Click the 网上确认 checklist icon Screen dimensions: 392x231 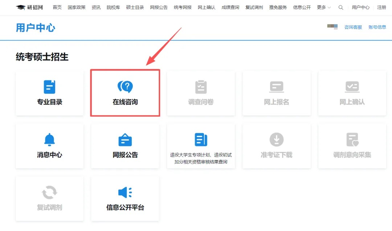[x=352, y=87]
